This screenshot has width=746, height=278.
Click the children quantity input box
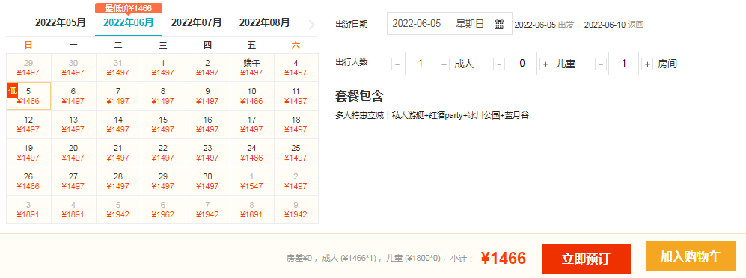pos(522,64)
